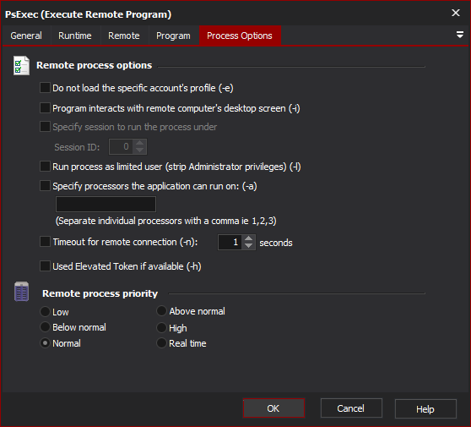Click the 'seconds' label
Screen dimensions: 471x427
(276, 243)
